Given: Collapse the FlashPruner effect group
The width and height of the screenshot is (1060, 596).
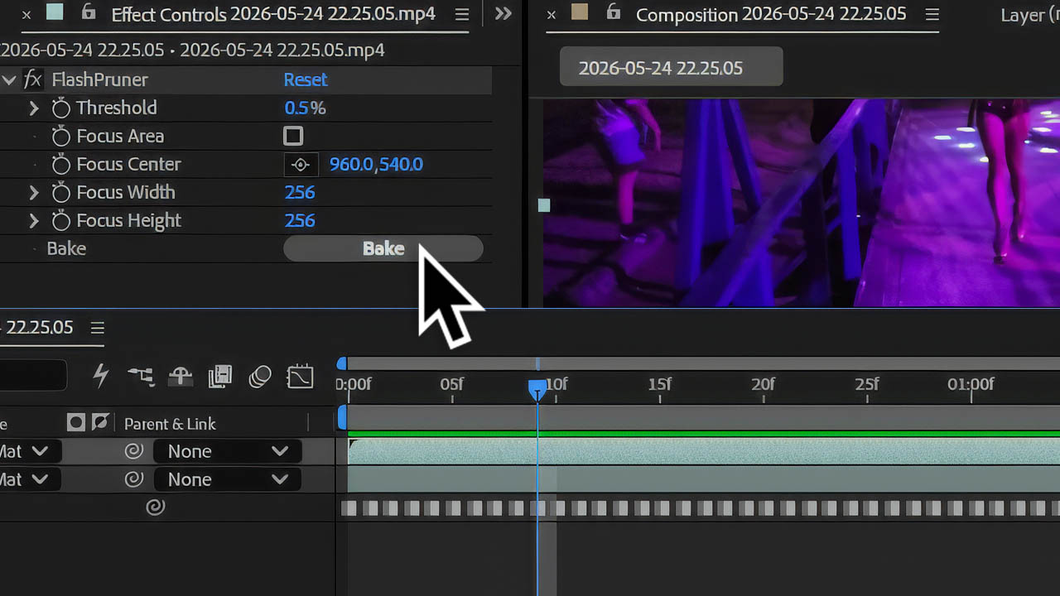Looking at the screenshot, I should (x=9, y=79).
